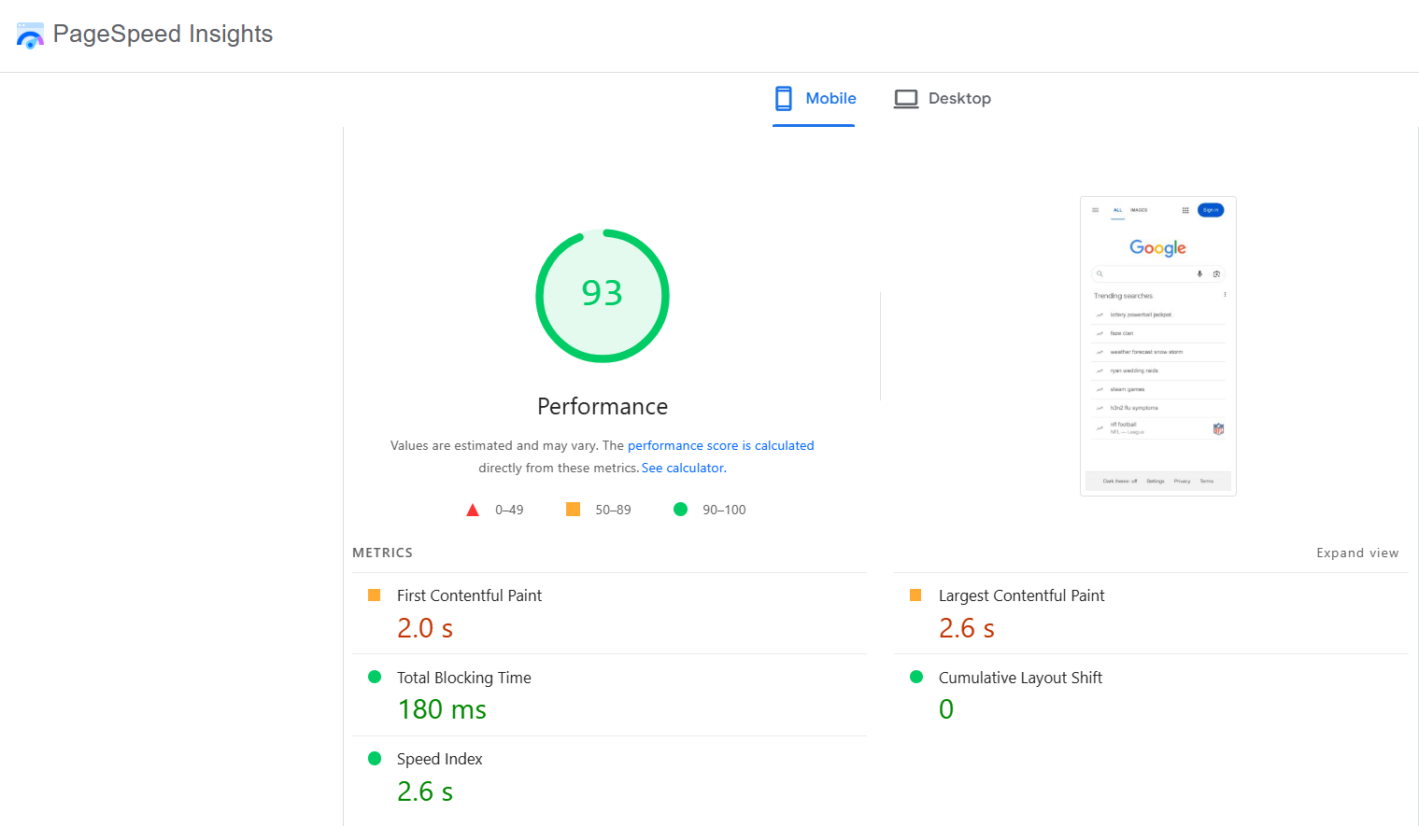Screen dimensions: 1419x826
Task: Click the Performance section heading
Action: pos(603,406)
